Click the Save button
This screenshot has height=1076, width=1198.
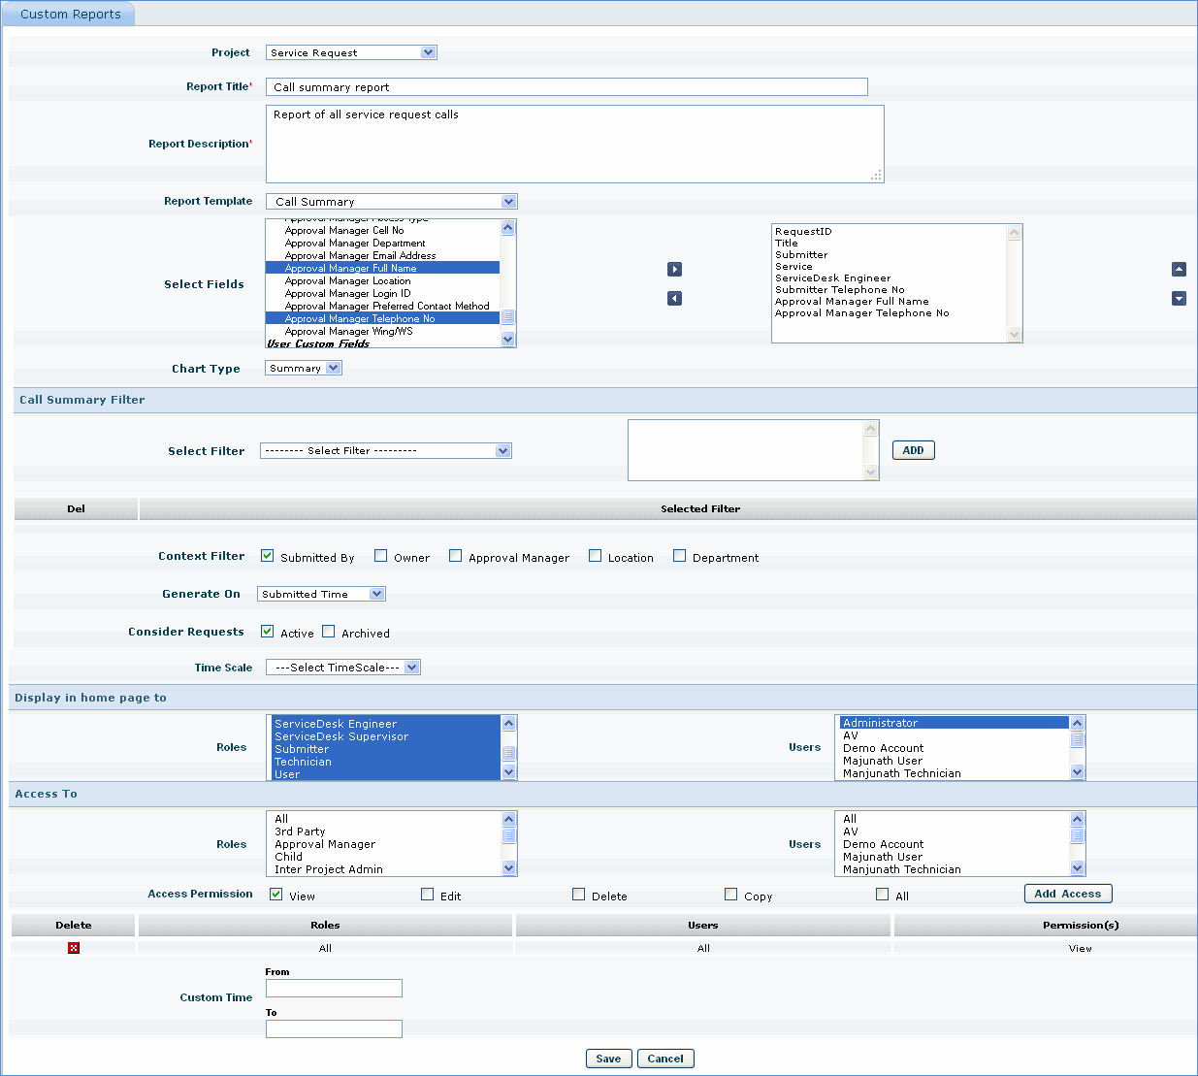608,1058
